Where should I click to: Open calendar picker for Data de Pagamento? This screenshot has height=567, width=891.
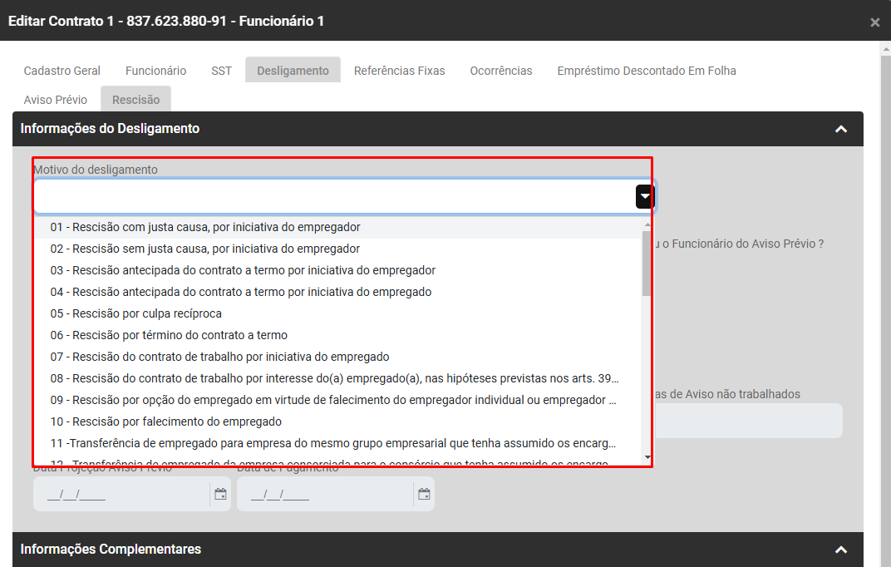(x=424, y=494)
